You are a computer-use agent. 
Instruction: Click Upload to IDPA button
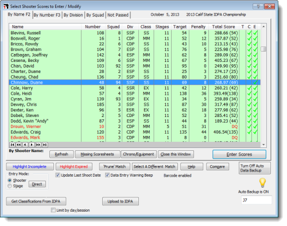(121, 201)
